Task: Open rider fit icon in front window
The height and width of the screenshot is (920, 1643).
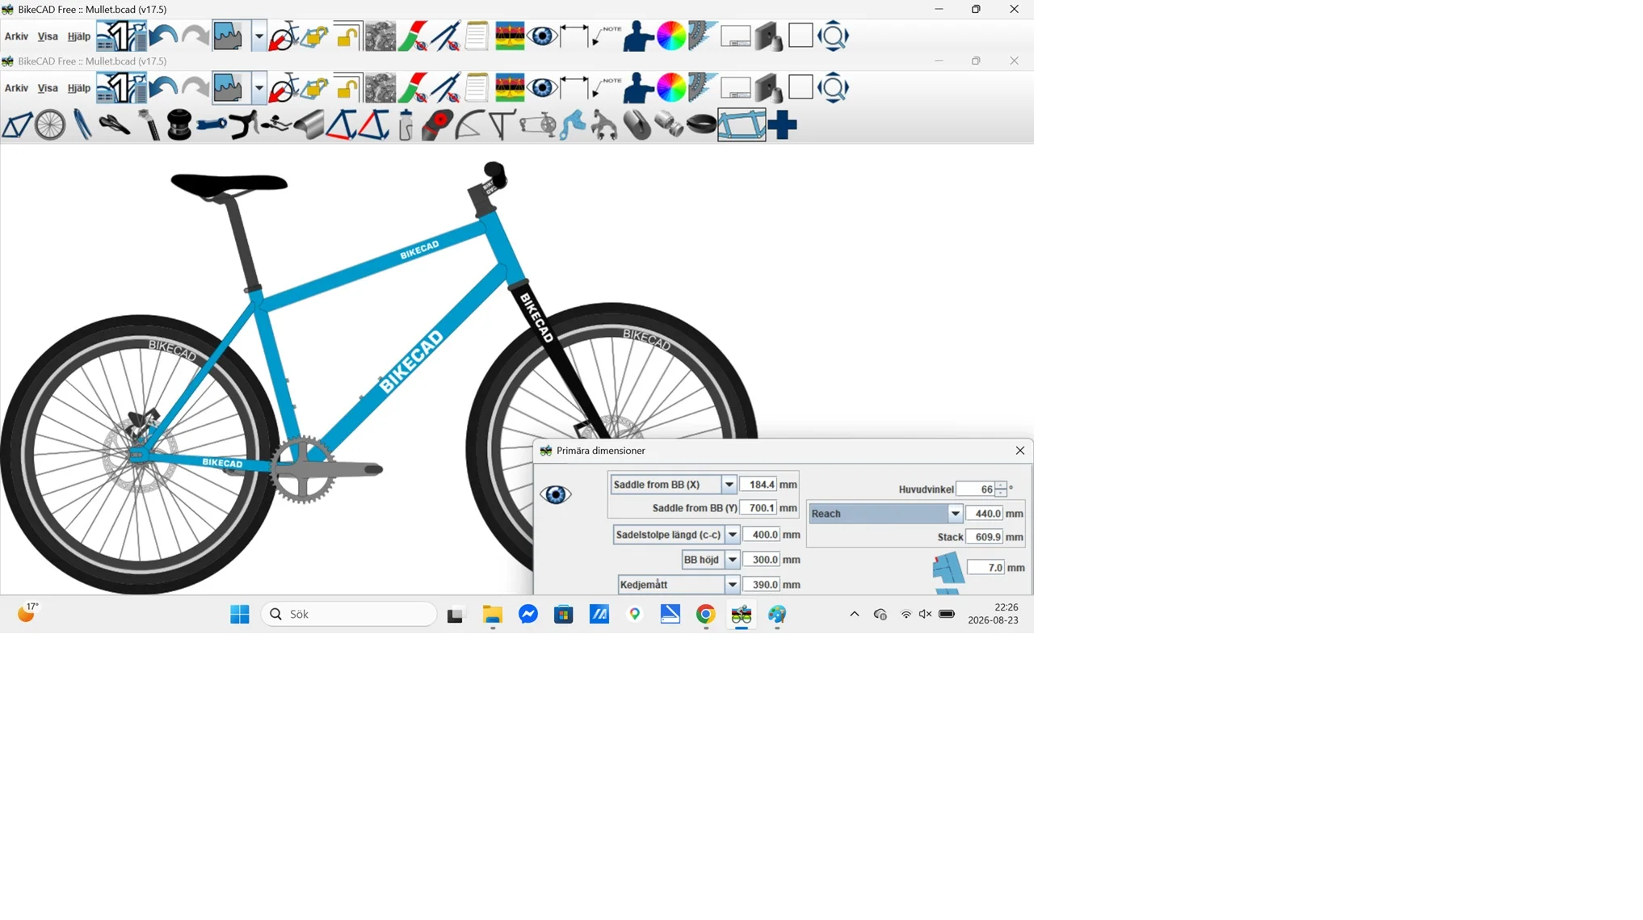Action: [638, 88]
